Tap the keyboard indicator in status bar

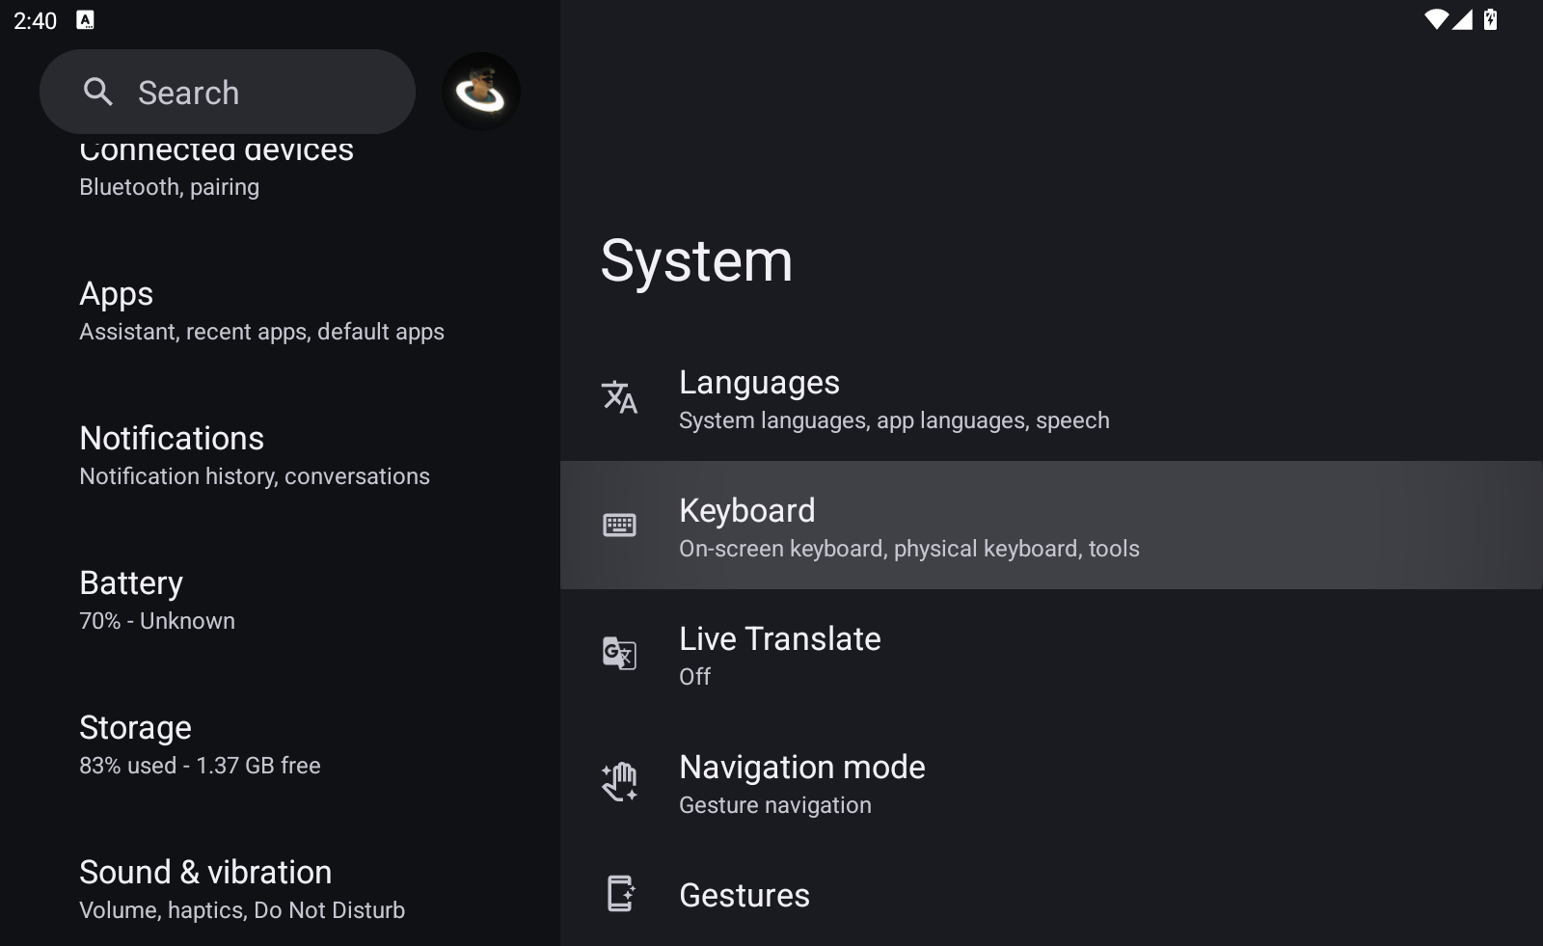click(86, 20)
